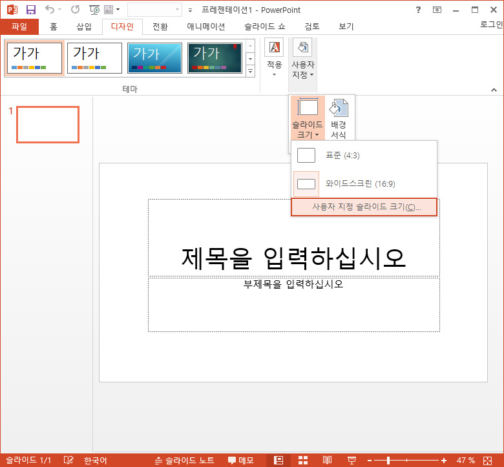The width and height of the screenshot is (504, 467).
Task: Choose 표준 (4:3) slide size
Action: click(x=364, y=156)
